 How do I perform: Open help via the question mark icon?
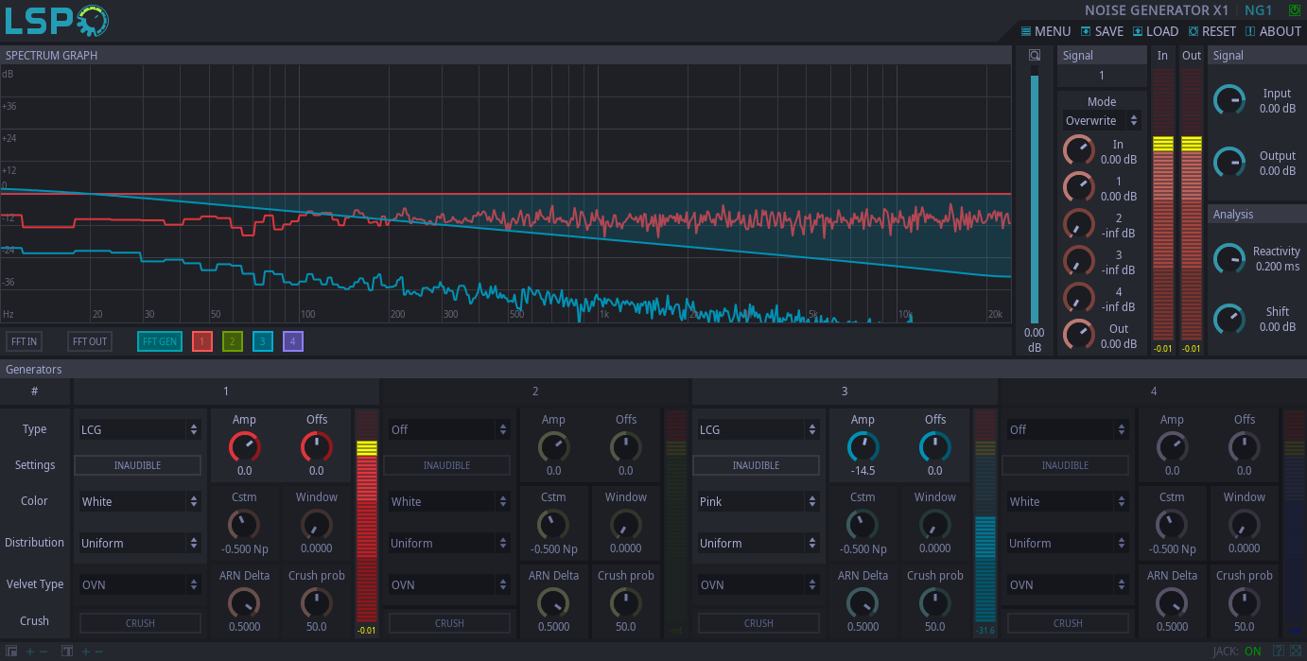(x=1278, y=652)
